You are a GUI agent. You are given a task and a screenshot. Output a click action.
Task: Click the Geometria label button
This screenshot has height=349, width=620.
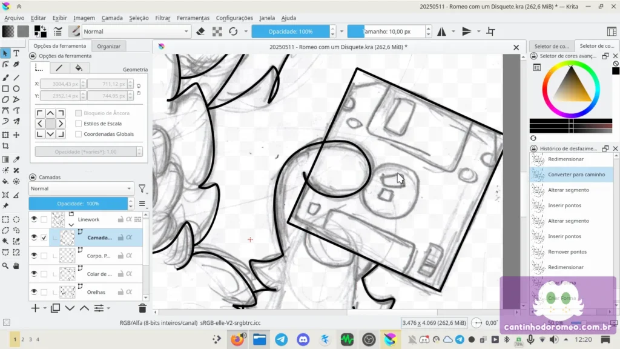point(135,69)
